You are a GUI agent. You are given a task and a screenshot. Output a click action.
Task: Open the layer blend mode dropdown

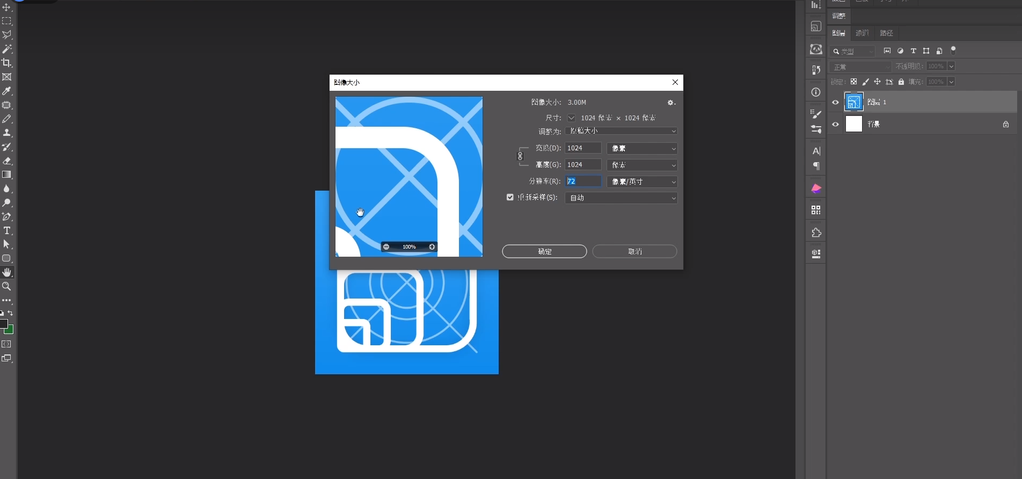[860, 67]
